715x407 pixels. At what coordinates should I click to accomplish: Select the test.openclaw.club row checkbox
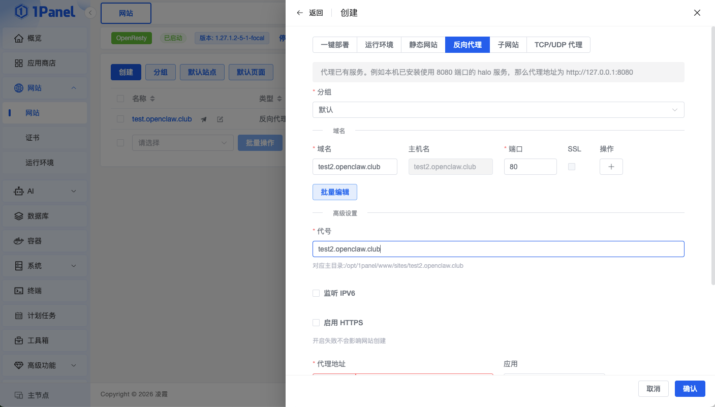[120, 119]
